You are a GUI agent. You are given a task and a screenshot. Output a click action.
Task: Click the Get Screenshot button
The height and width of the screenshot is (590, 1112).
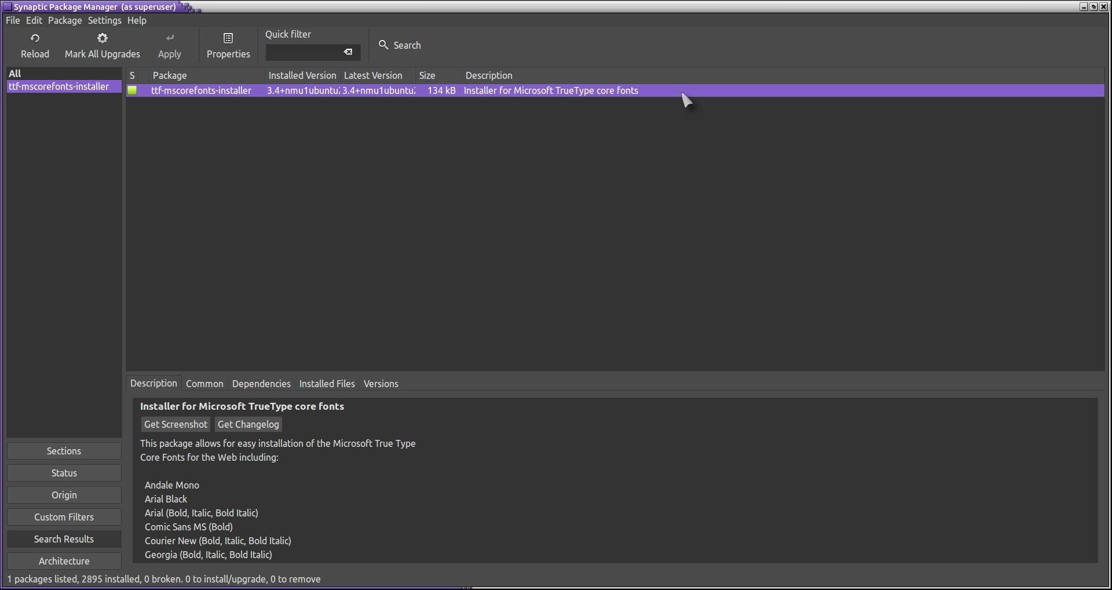(175, 424)
